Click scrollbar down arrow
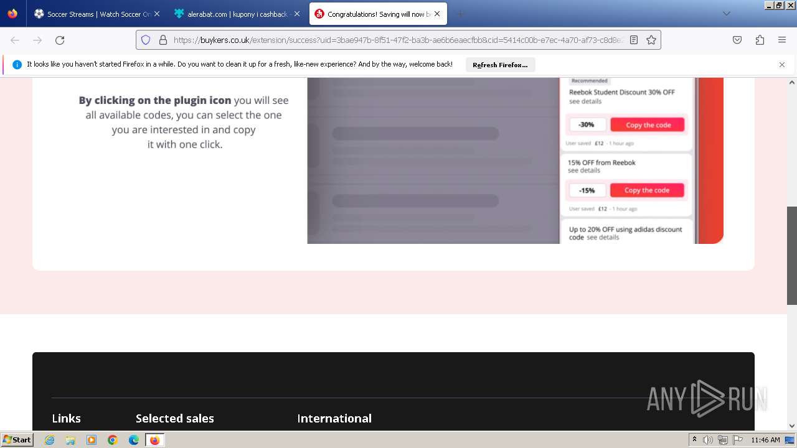The image size is (797, 448). coord(792,426)
